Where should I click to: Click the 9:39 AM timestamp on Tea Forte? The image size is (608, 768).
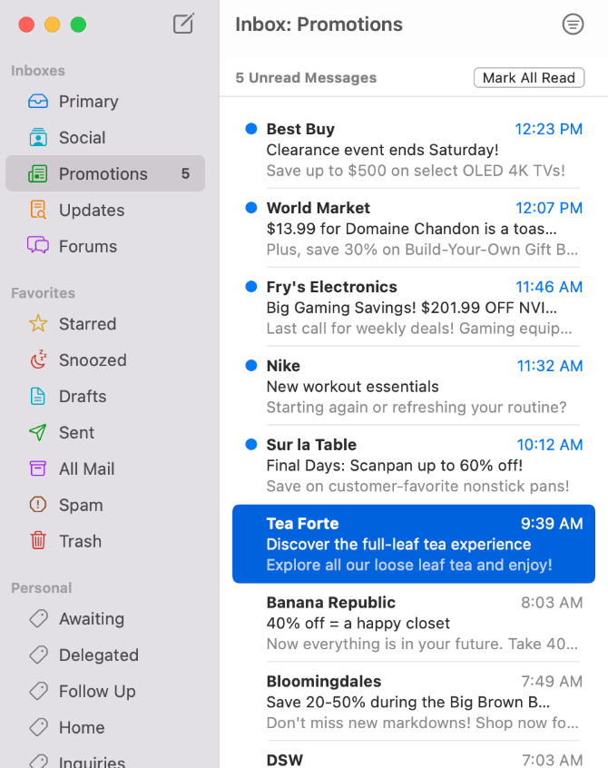pos(552,523)
